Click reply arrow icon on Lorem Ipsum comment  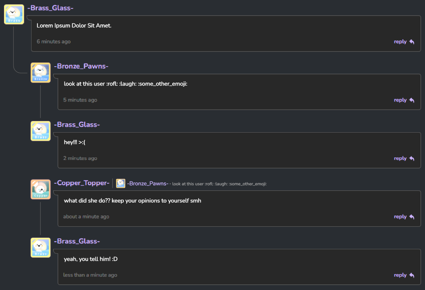coord(412,42)
